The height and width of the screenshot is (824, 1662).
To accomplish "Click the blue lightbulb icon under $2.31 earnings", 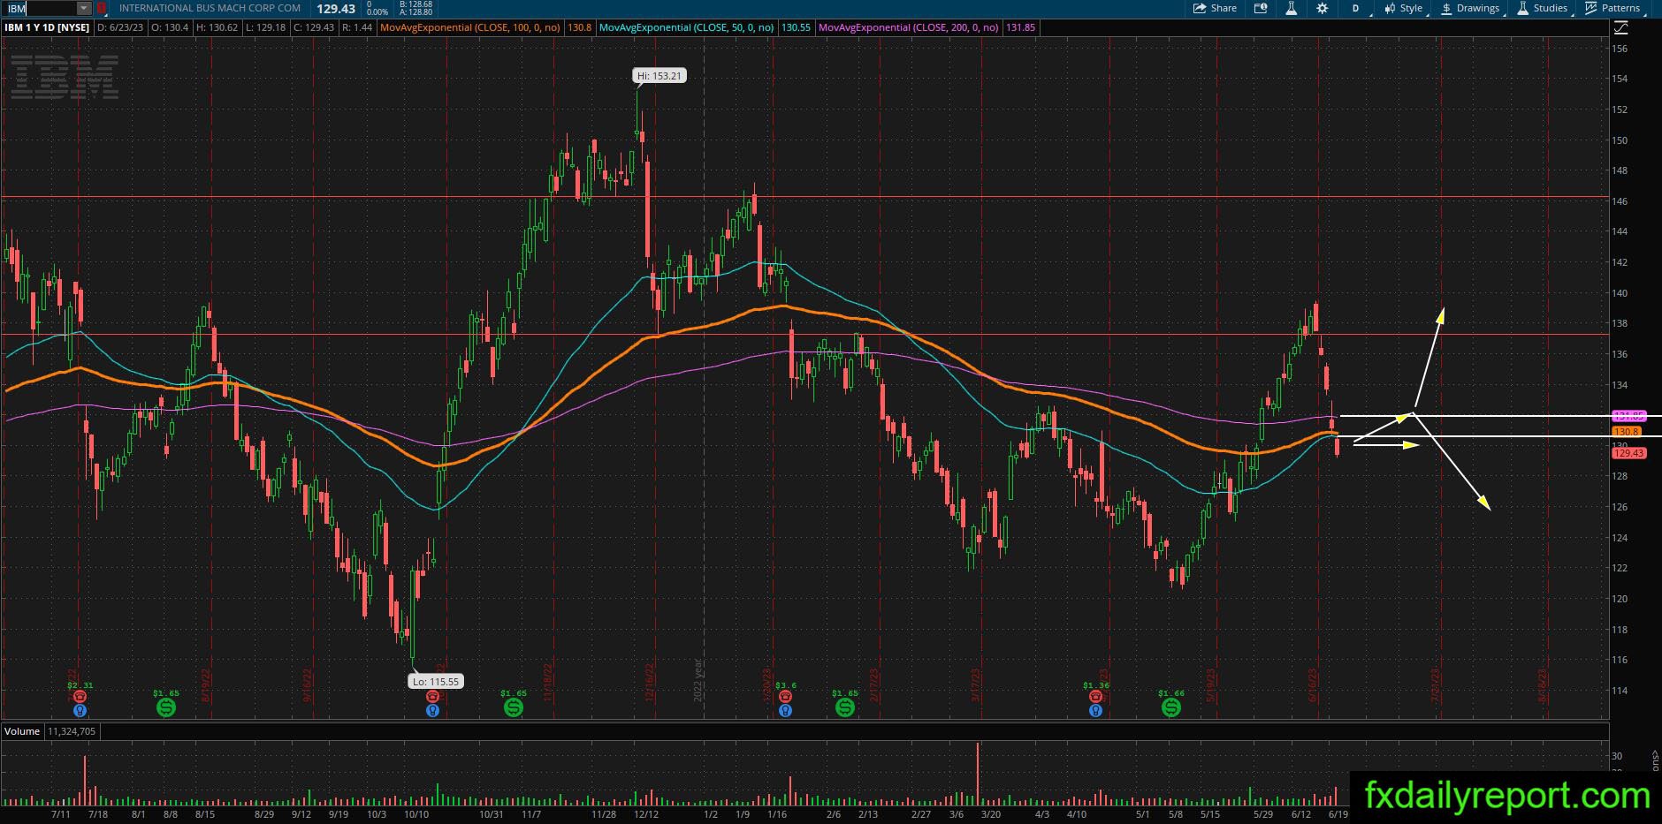I will point(80,710).
